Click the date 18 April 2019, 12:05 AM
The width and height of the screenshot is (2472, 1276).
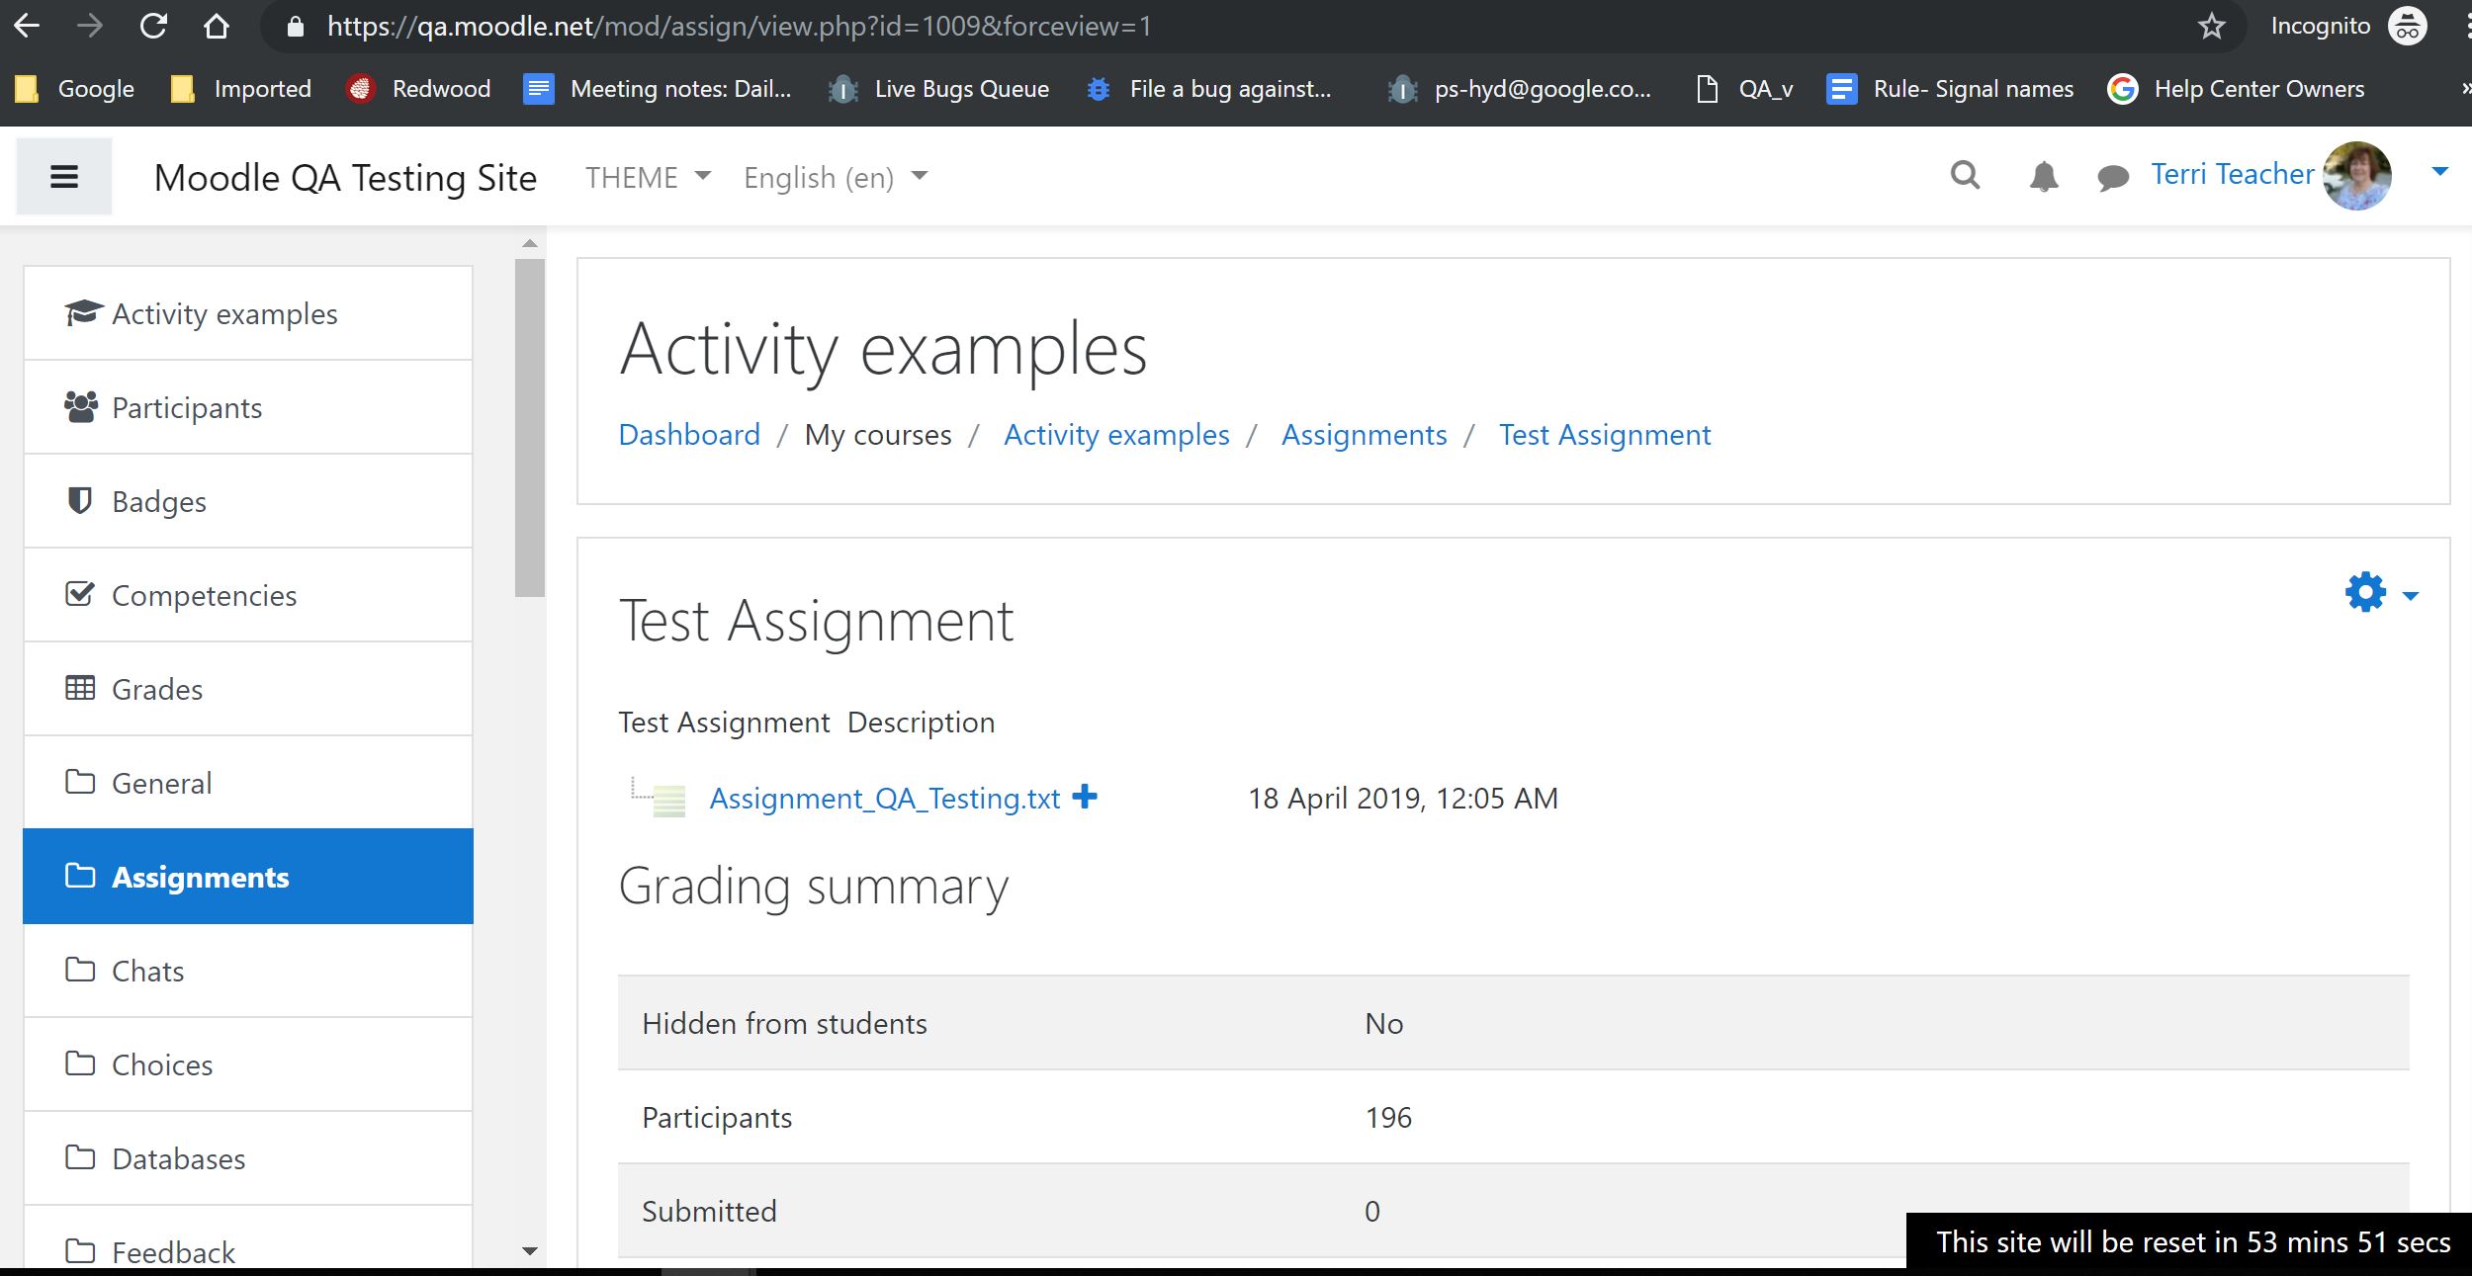point(1402,799)
